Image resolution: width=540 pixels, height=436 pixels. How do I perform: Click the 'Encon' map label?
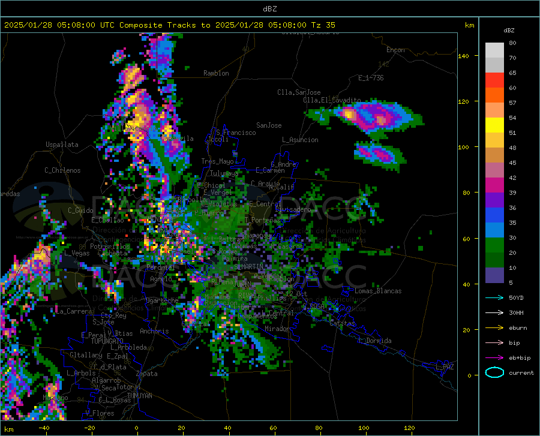click(395, 50)
